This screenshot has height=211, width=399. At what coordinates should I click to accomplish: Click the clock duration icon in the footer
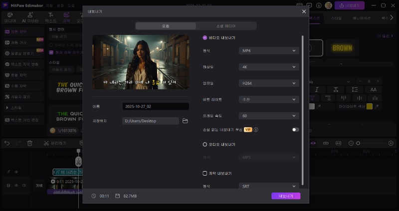94,196
